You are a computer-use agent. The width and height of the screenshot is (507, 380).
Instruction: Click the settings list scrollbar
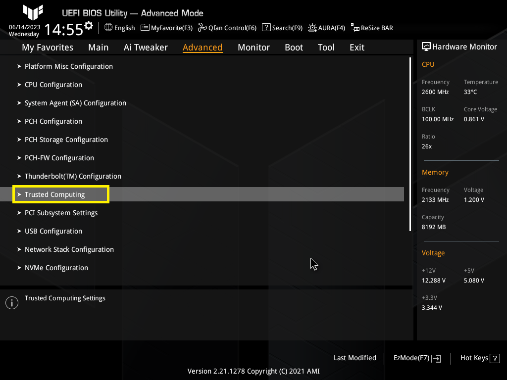click(410, 144)
